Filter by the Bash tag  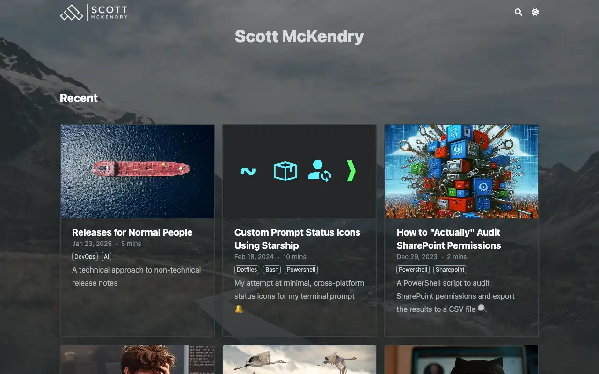(271, 270)
